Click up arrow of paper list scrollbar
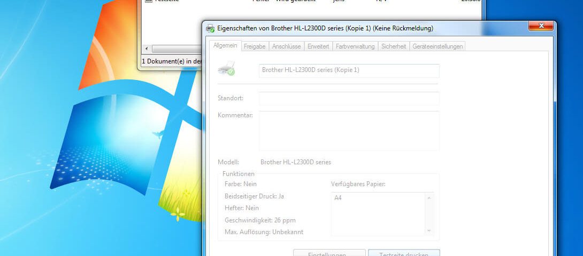The height and width of the screenshot is (256, 583). tap(429, 198)
